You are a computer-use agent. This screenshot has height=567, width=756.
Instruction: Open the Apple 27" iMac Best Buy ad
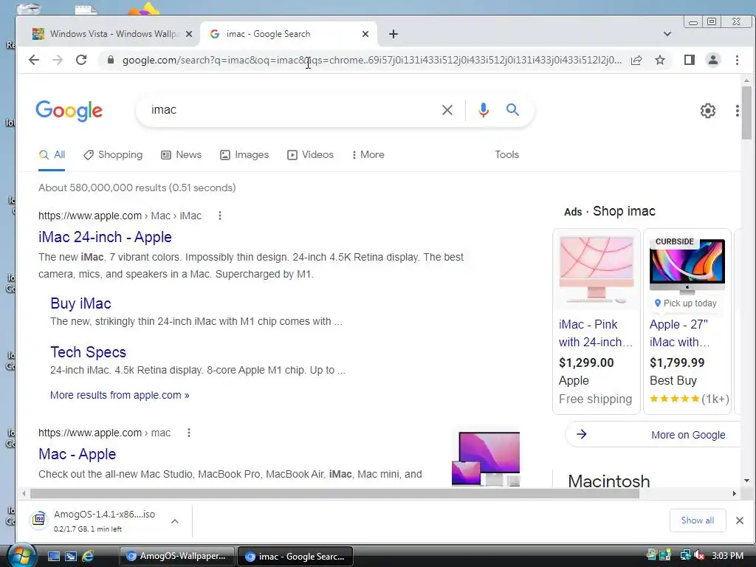(679, 333)
